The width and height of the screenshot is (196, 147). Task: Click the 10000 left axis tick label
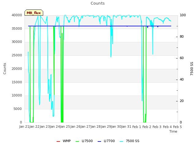[17, 95]
